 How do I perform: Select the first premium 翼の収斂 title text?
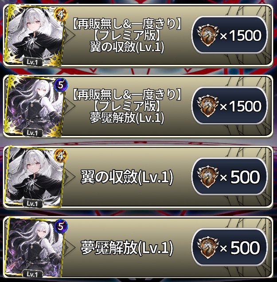(x=127, y=36)
